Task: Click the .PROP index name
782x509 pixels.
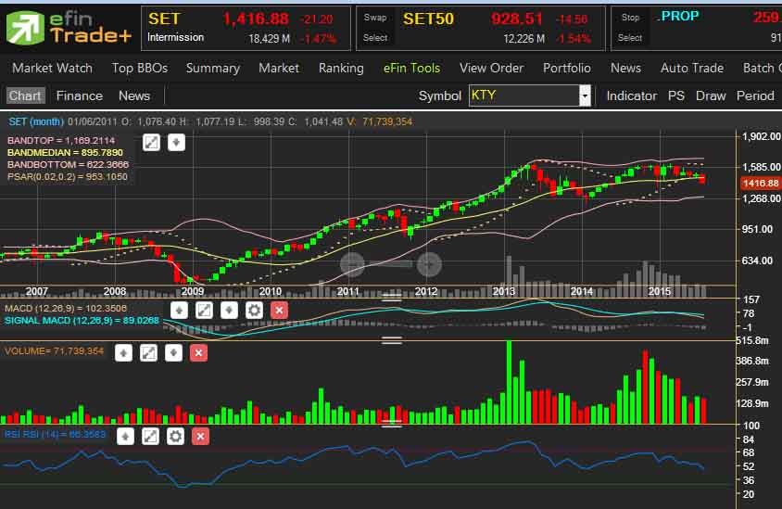Action: tap(678, 16)
